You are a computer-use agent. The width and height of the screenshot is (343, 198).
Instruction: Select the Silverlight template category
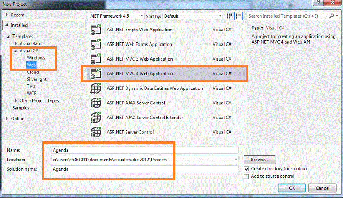click(x=36, y=79)
